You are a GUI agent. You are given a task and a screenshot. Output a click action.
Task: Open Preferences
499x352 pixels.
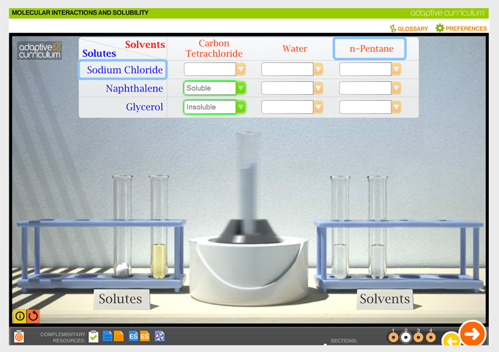tap(461, 28)
